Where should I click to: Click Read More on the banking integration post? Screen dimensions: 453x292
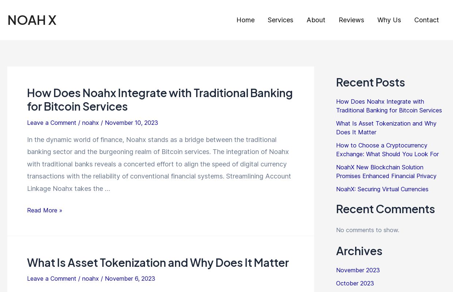pyautogui.click(x=45, y=210)
